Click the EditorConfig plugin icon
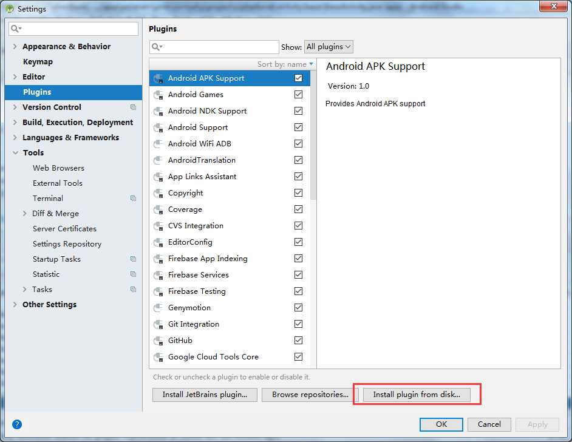The height and width of the screenshot is (442, 572). click(x=158, y=242)
